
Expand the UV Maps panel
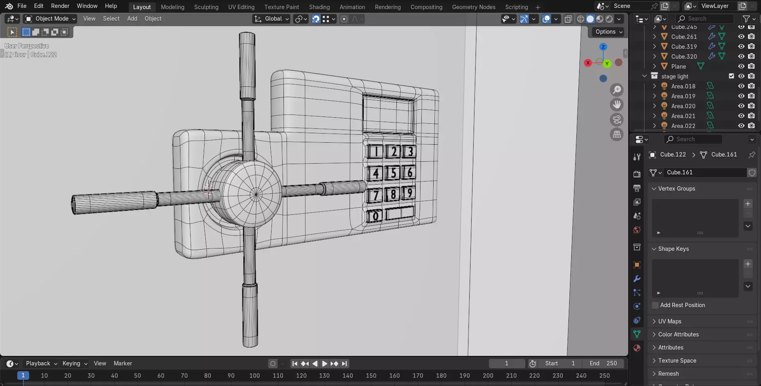coord(654,321)
